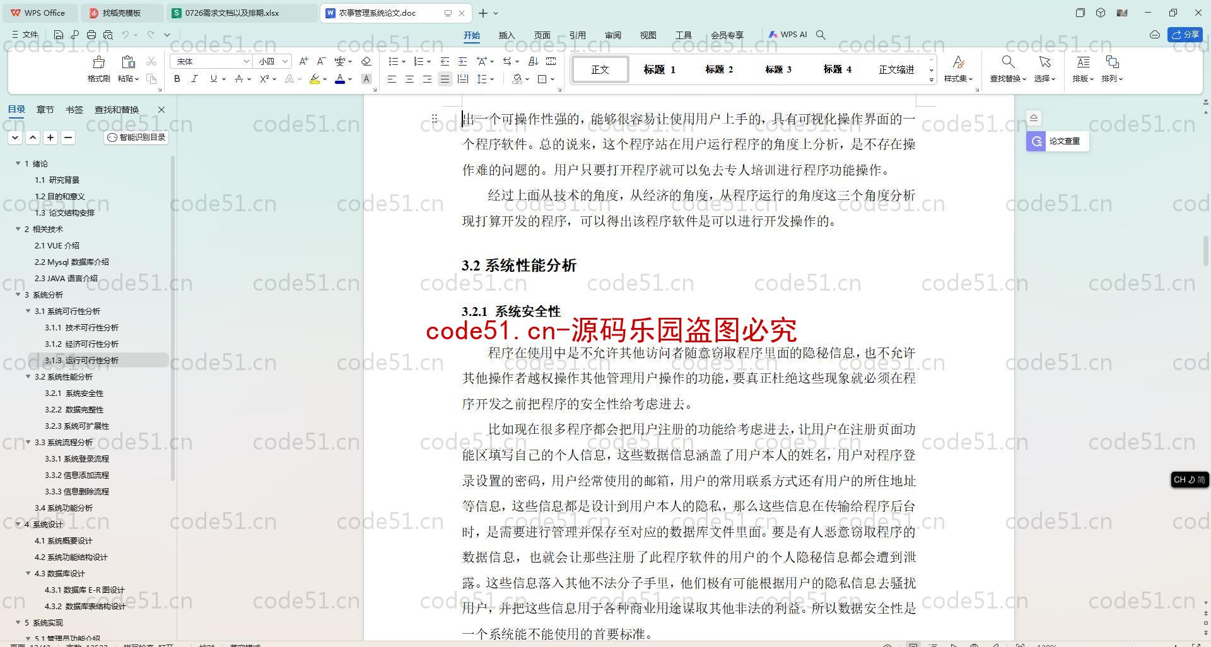Click the Cut scissors icon

tap(151, 61)
